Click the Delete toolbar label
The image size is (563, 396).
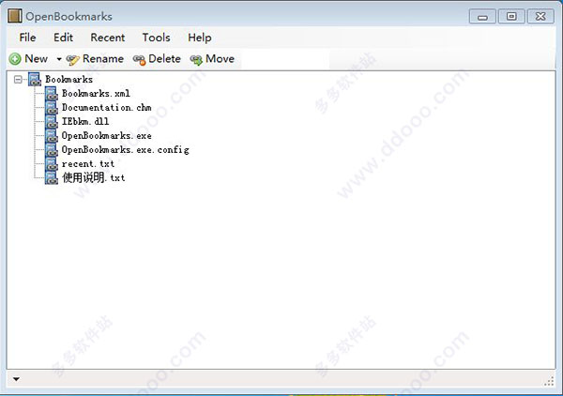pyautogui.click(x=164, y=59)
